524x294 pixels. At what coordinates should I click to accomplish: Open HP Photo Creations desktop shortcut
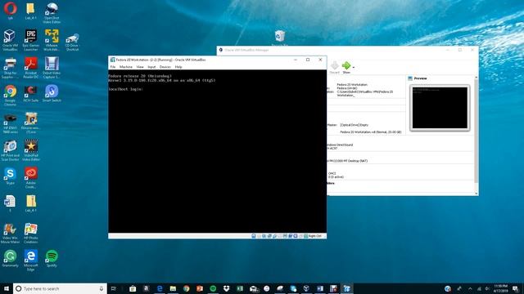pyautogui.click(x=31, y=234)
